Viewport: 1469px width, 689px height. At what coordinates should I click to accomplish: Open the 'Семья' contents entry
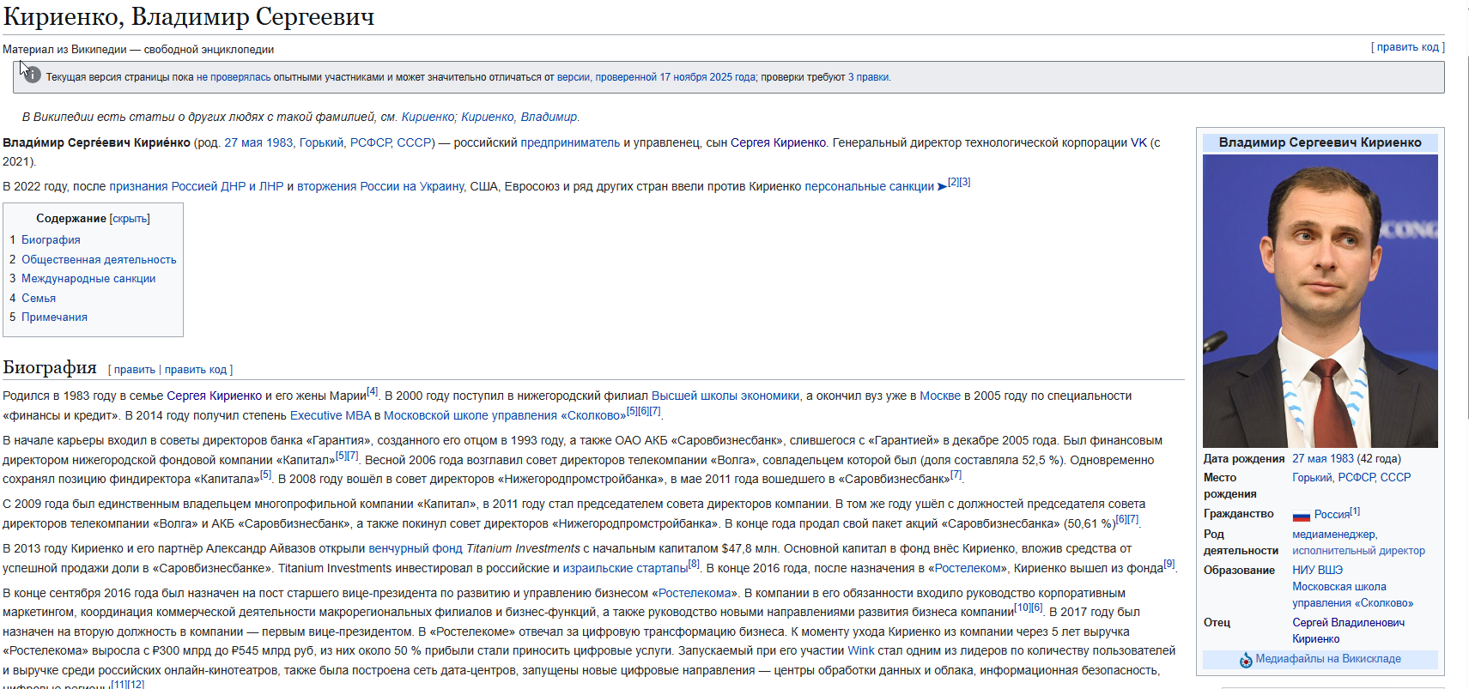click(x=39, y=298)
